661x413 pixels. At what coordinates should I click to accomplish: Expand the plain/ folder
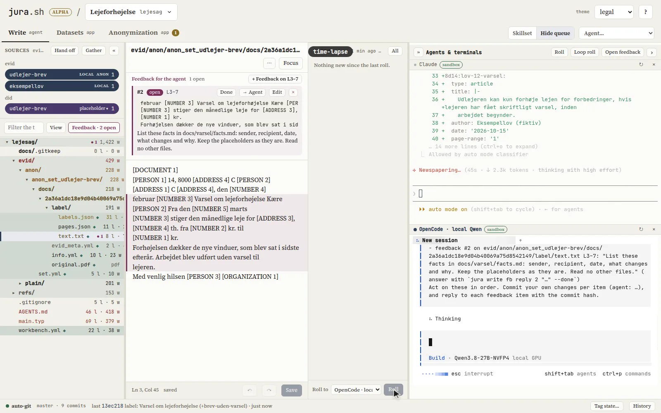[x=20, y=283]
